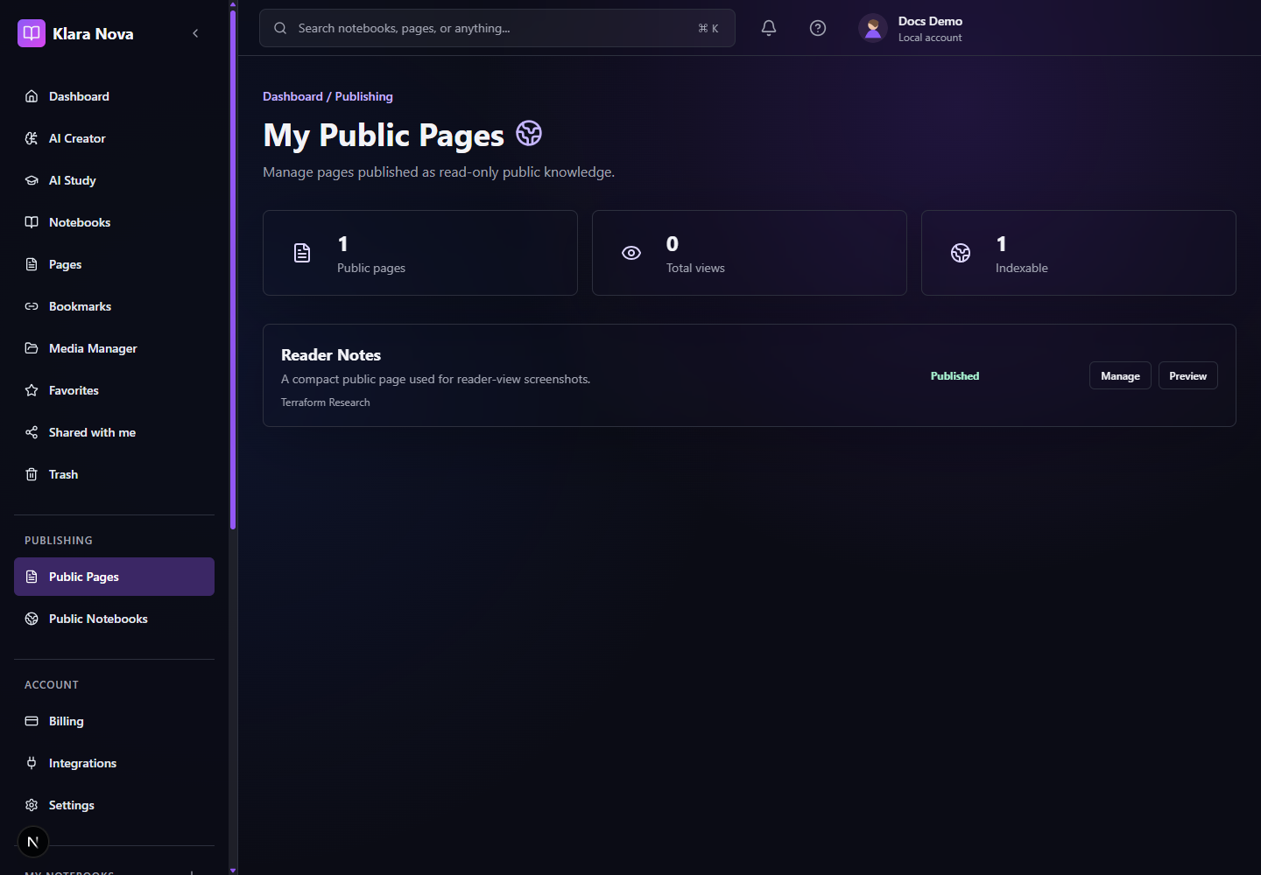Screen dimensions: 1261x875
Task: Click the Preview button for Reader Notes
Action: click(x=1187, y=375)
